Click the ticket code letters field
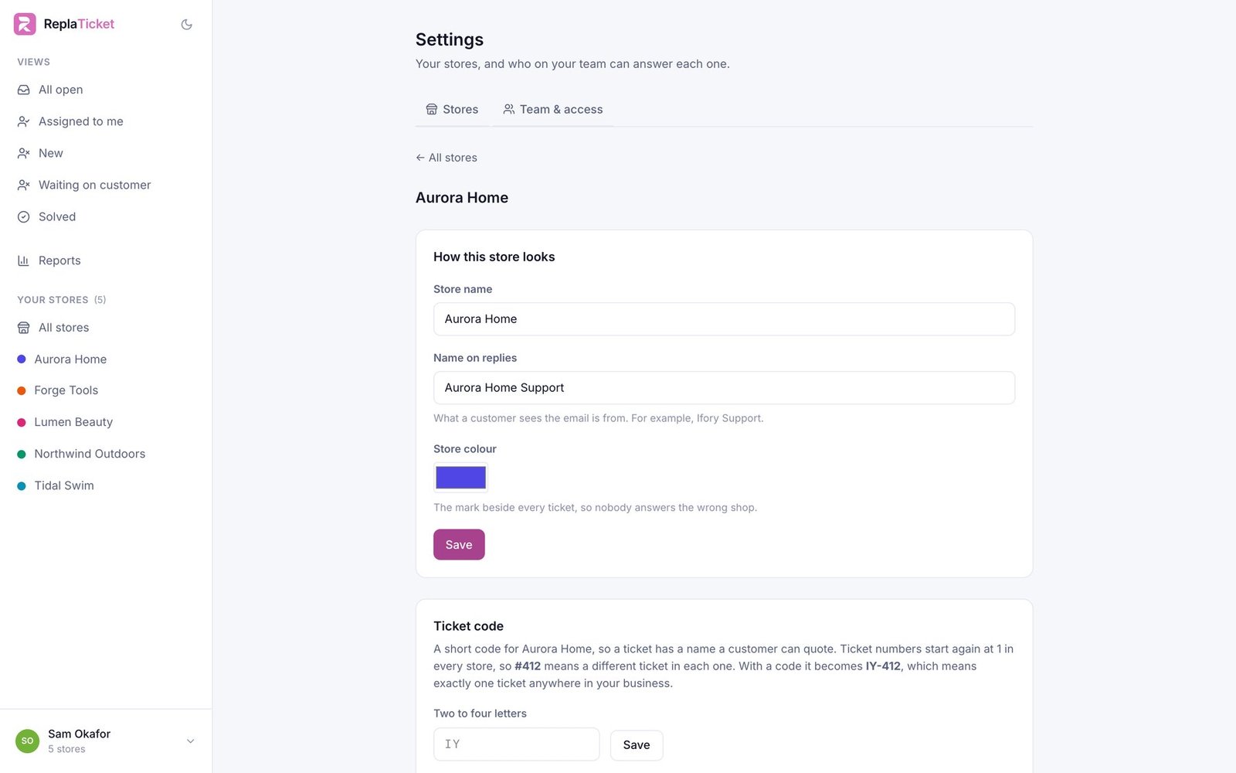 [516, 744]
